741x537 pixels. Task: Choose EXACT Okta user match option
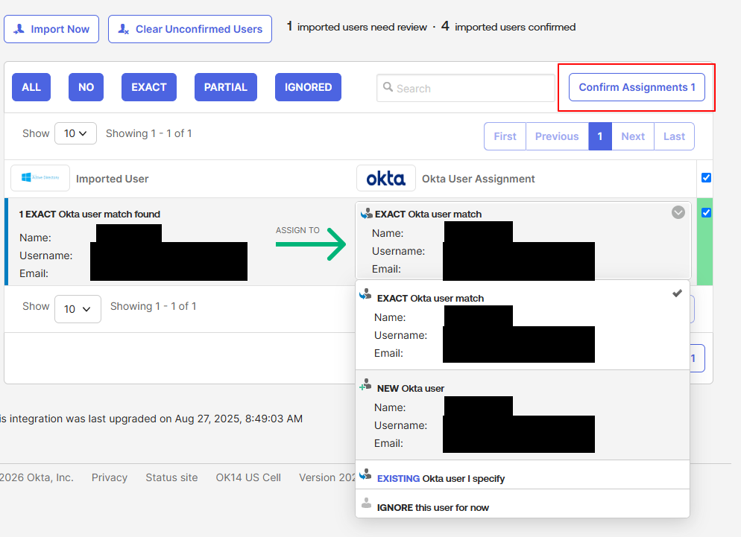522,325
